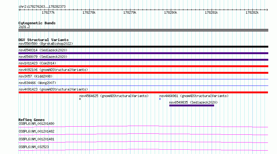
Task: Open nsv6549835 (Sedlazeck2020) variant label
Action: pos(193,102)
